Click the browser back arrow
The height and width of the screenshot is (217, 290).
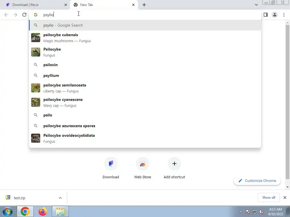pyautogui.click(x=6, y=15)
